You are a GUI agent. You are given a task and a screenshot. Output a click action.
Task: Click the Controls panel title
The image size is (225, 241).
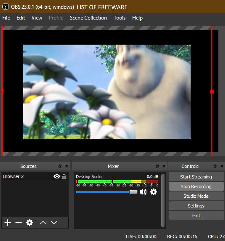190,166
